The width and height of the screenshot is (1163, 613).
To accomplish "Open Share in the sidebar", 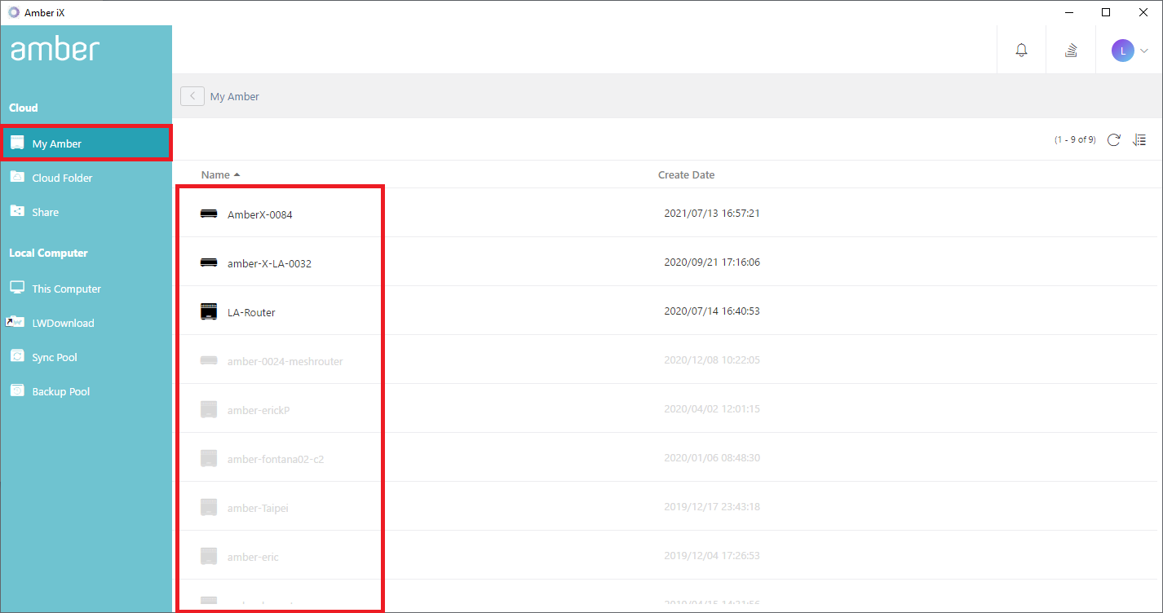I will (x=86, y=212).
